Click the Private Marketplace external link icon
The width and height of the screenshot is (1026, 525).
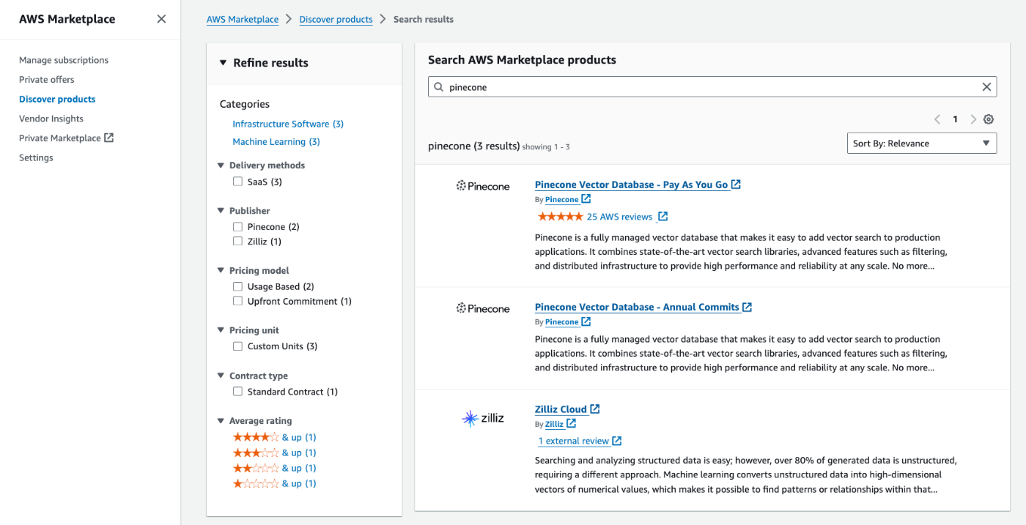click(x=109, y=138)
